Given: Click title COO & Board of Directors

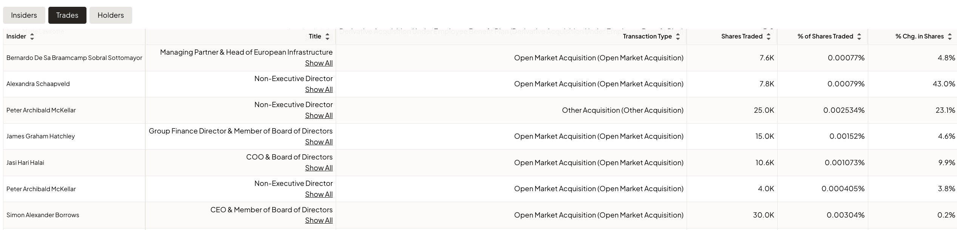Looking at the screenshot, I should (289, 157).
